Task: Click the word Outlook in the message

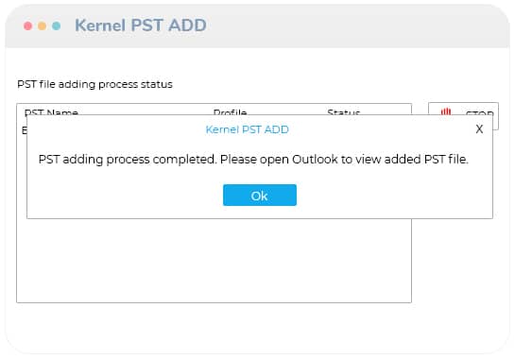Action: 315,160
